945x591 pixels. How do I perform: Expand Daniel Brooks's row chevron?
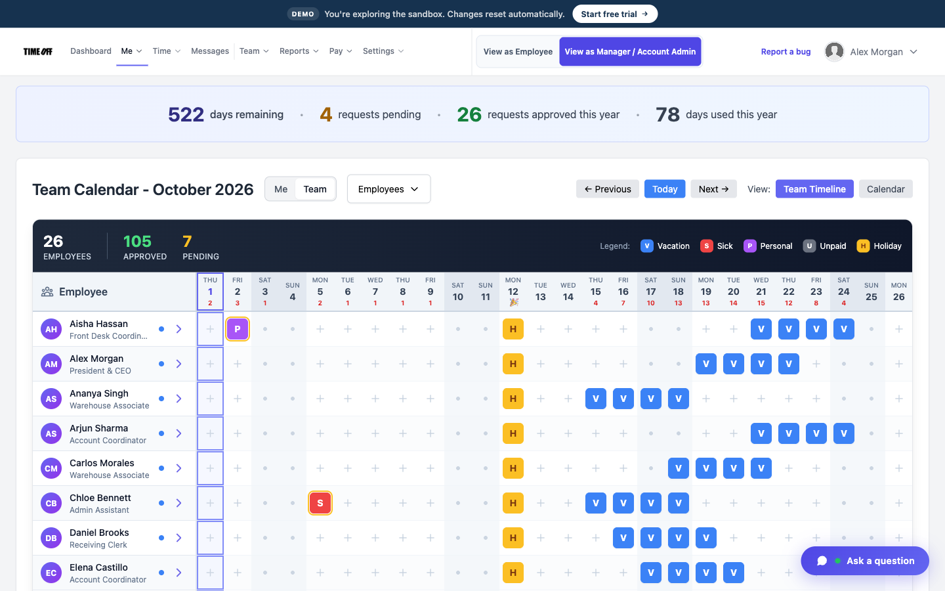pos(178,538)
